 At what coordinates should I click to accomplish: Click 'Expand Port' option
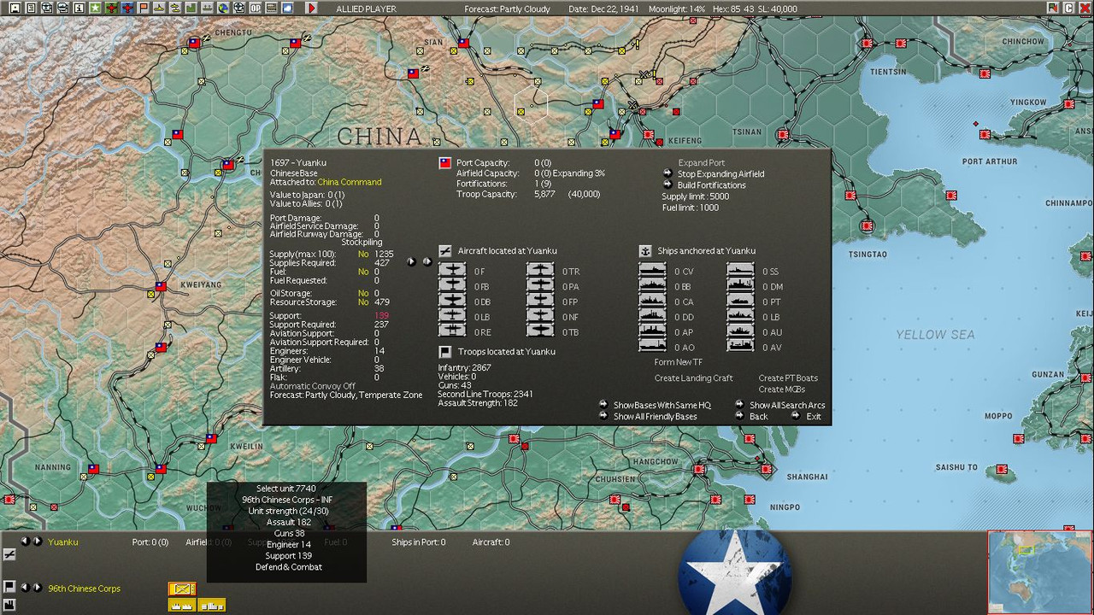point(702,162)
